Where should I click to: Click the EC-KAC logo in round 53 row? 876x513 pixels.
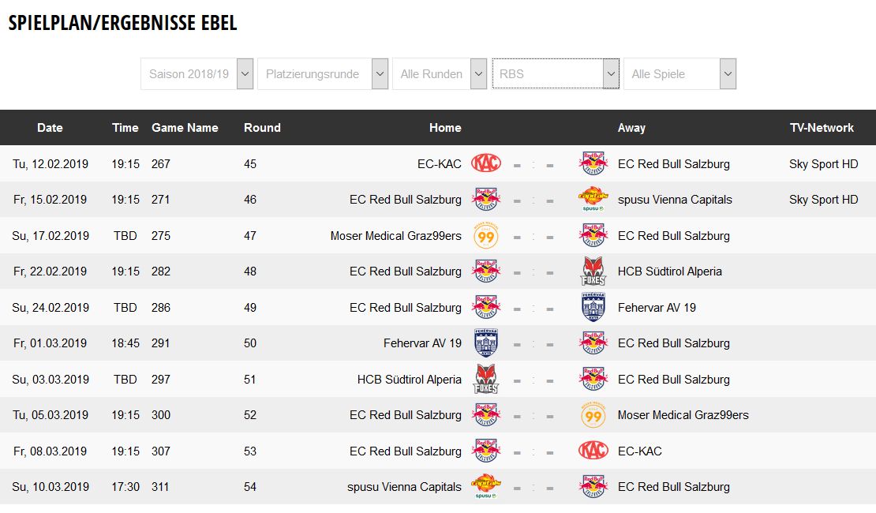coord(593,451)
